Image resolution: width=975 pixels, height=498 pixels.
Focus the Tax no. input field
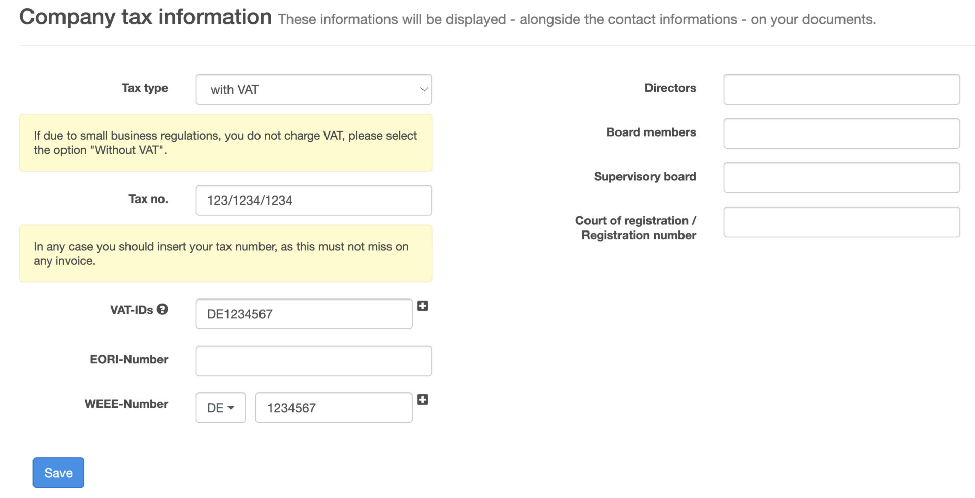[x=313, y=200]
